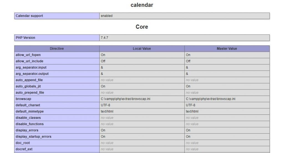284x153 pixels.
Task: Click the local "On" value for display_startup_errors
Action: point(103,137)
